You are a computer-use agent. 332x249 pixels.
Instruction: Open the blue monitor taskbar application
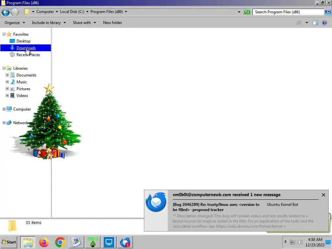[x=109, y=242]
